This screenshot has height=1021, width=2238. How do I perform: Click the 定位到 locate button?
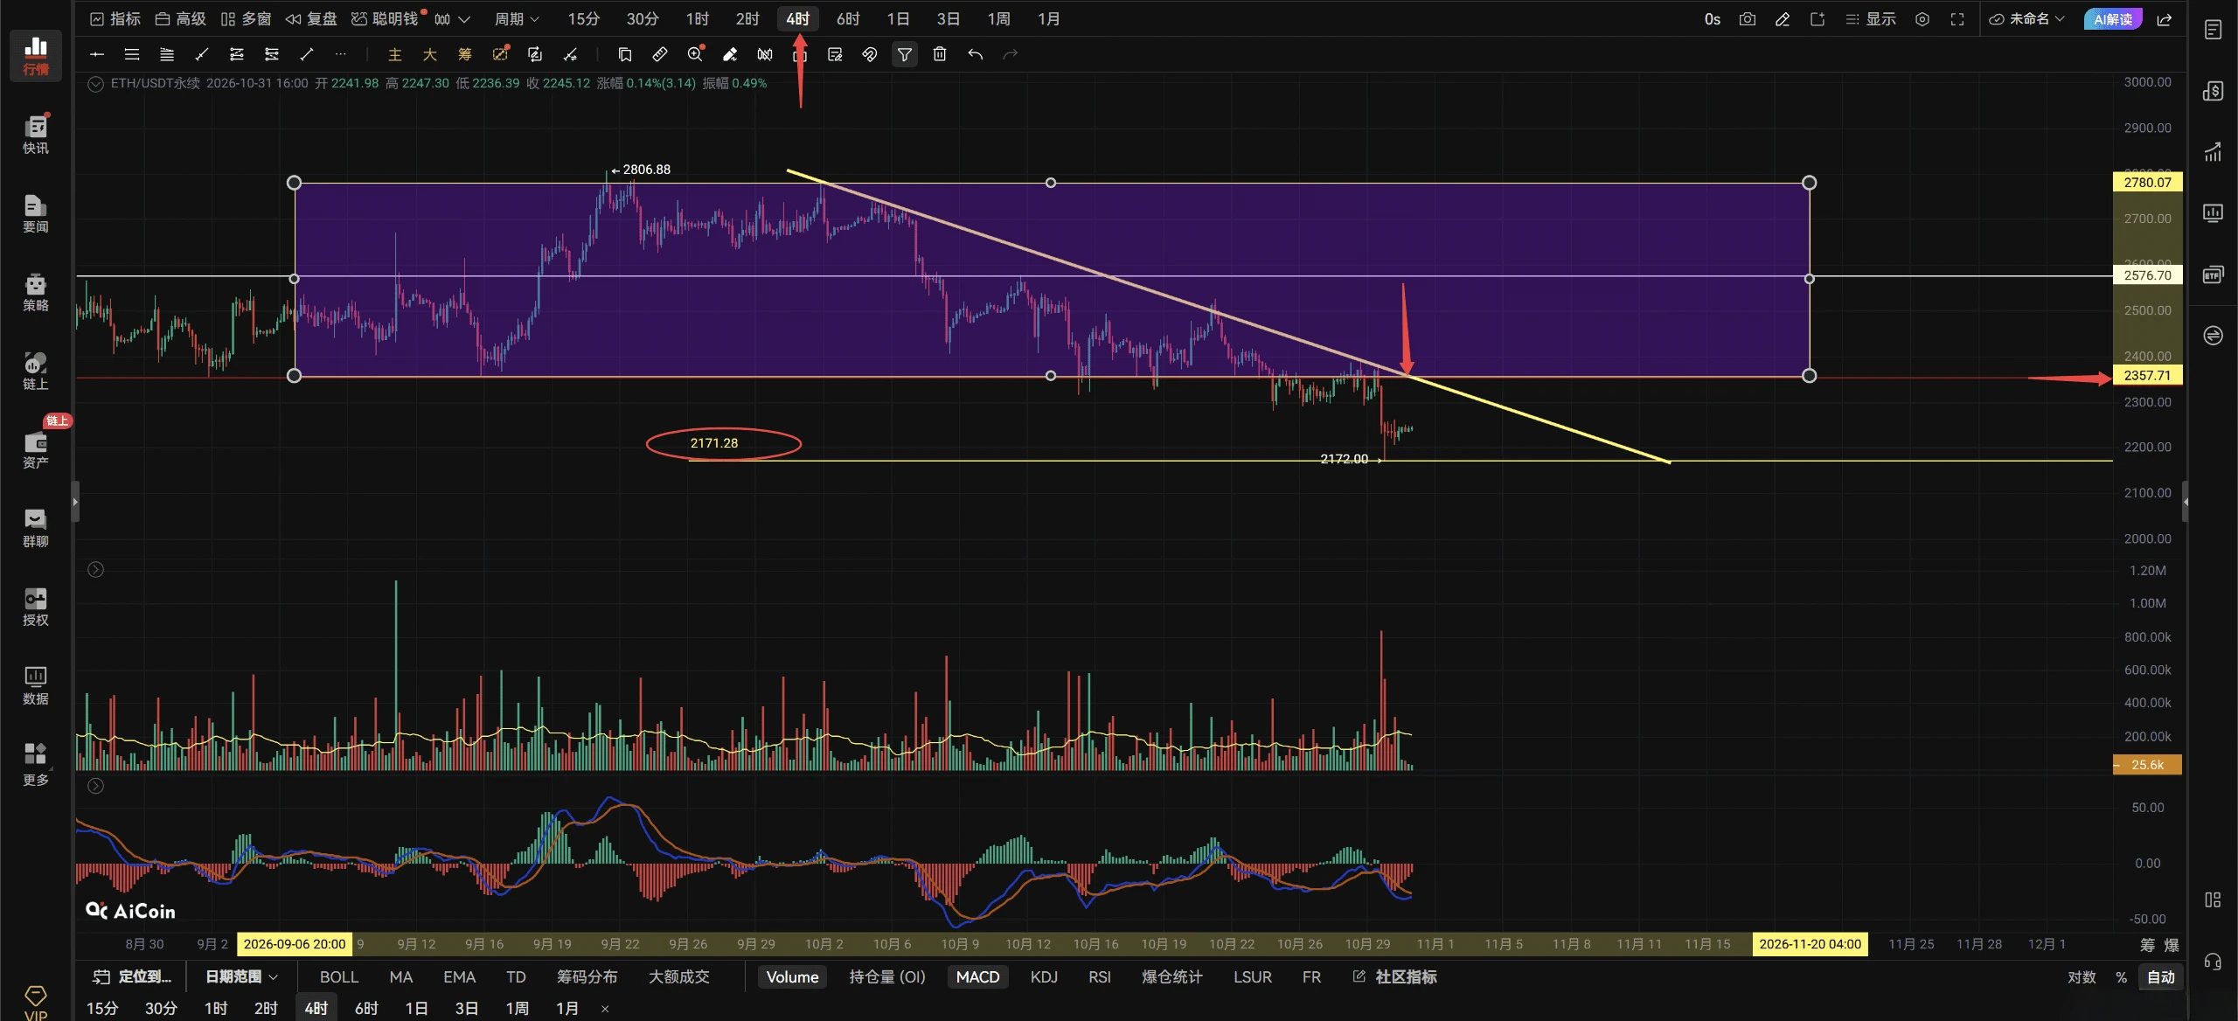coord(133,976)
